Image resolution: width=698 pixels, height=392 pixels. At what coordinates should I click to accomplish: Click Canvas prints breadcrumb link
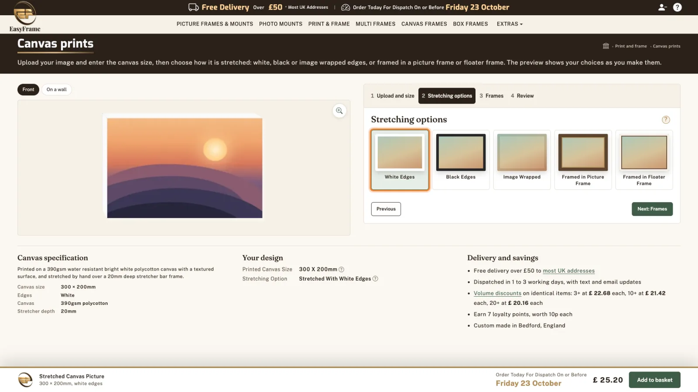(x=667, y=46)
